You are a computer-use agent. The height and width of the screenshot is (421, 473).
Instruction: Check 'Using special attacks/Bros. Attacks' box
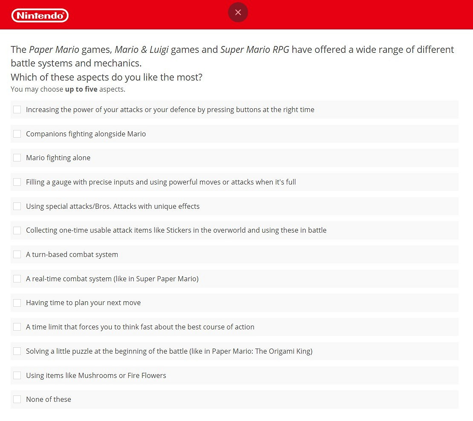17,206
